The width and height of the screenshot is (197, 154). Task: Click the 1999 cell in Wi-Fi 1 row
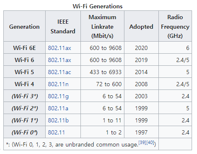141,120
